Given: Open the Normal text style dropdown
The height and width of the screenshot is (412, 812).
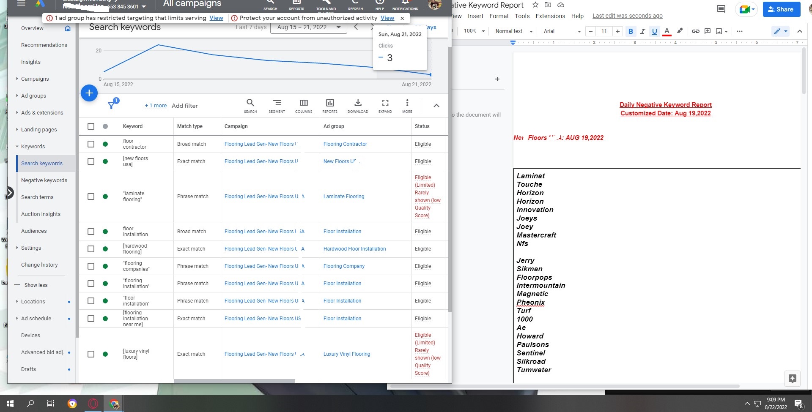Looking at the screenshot, I should coord(514,31).
